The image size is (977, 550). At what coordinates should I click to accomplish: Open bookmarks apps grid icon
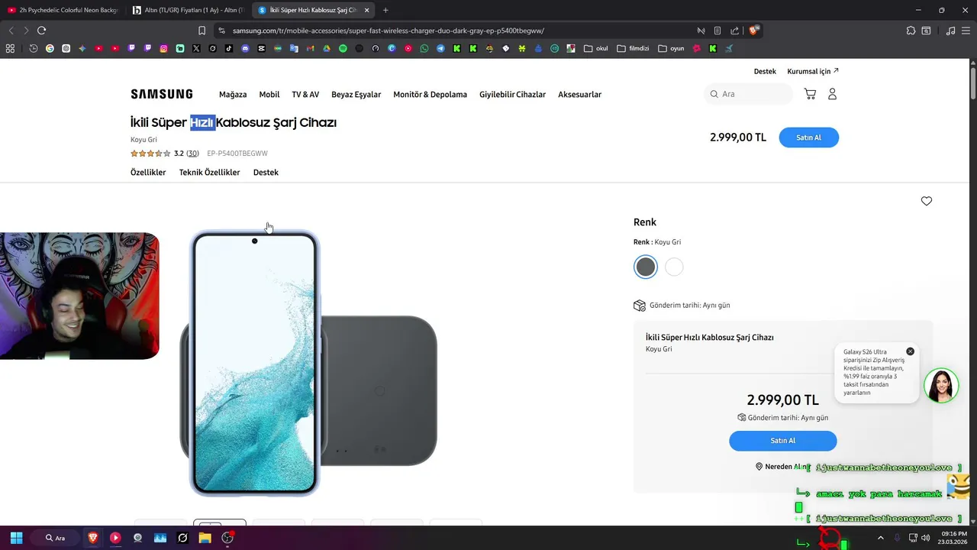(10, 48)
